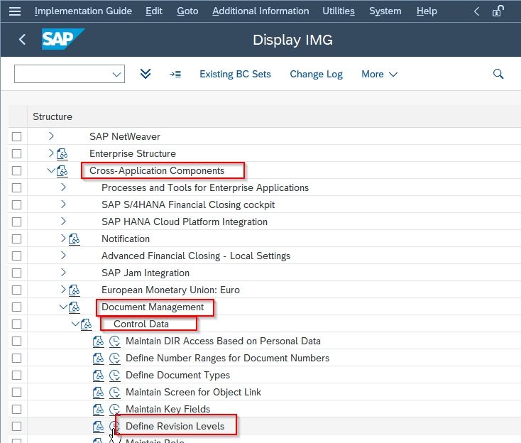Image resolution: width=521 pixels, height=443 pixels.
Task: Tick checkbox for Document Management row
Action: pyautogui.click(x=16, y=307)
